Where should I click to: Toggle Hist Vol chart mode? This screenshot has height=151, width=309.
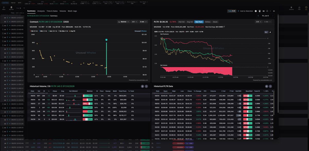(182, 22)
